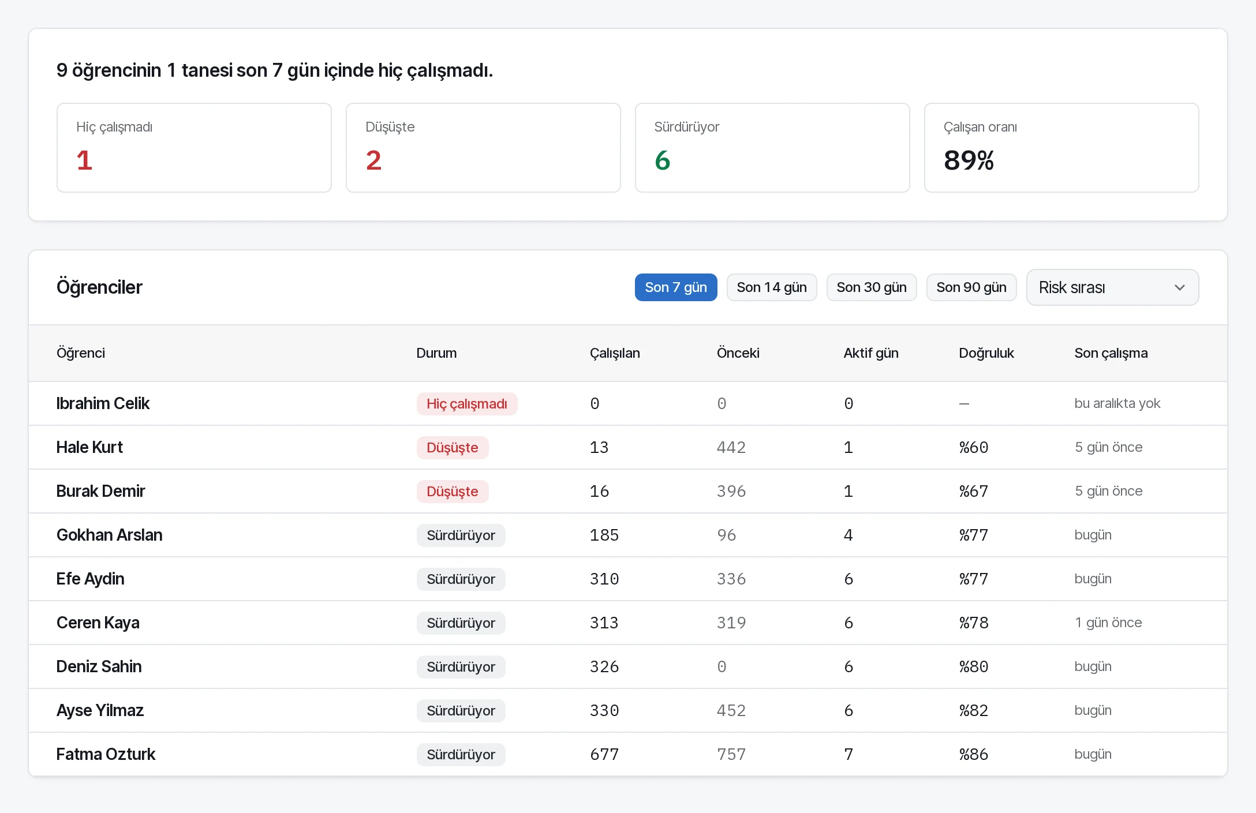The image size is (1256, 813).
Task: Click the Çalışılan column header
Action: [615, 353]
